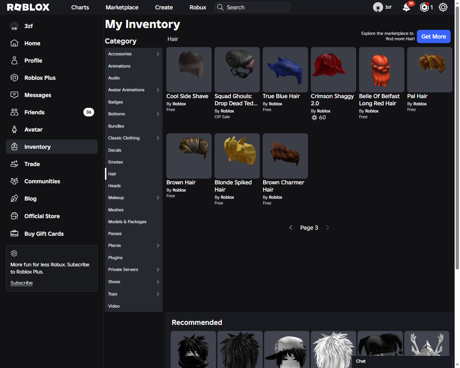Open Brown Charmer Hair item link
This screenshot has height=368, width=460.
284,186
